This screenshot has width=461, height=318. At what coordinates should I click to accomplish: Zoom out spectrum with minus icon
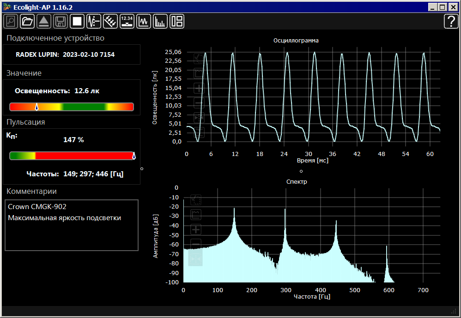point(196,244)
